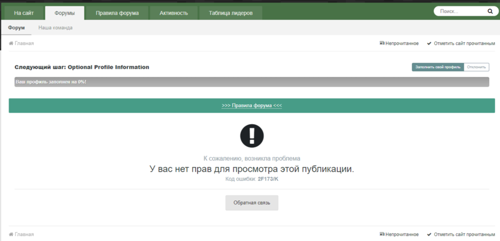Click the Обратная связь button
The image size is (500, 241).
coord(252,203)
